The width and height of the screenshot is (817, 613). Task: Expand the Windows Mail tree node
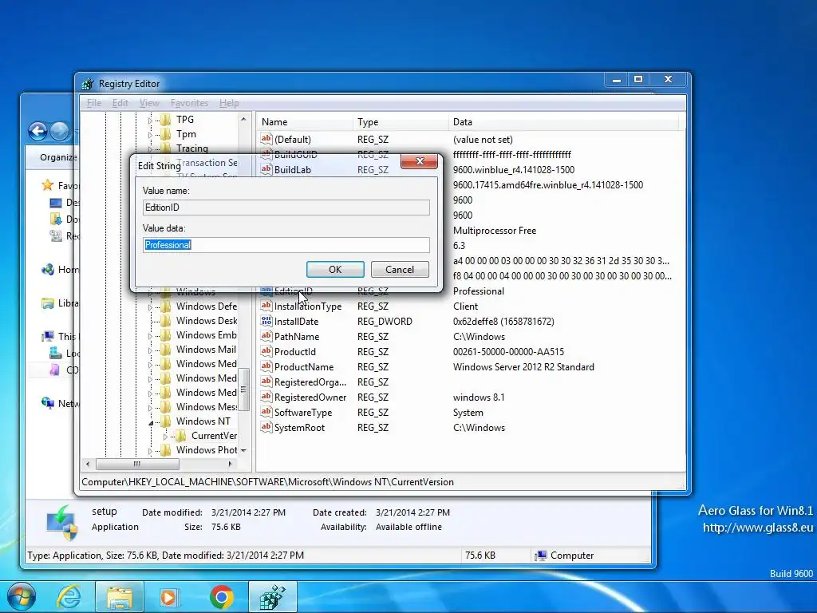pyautogui.click(x=150, y=350)
